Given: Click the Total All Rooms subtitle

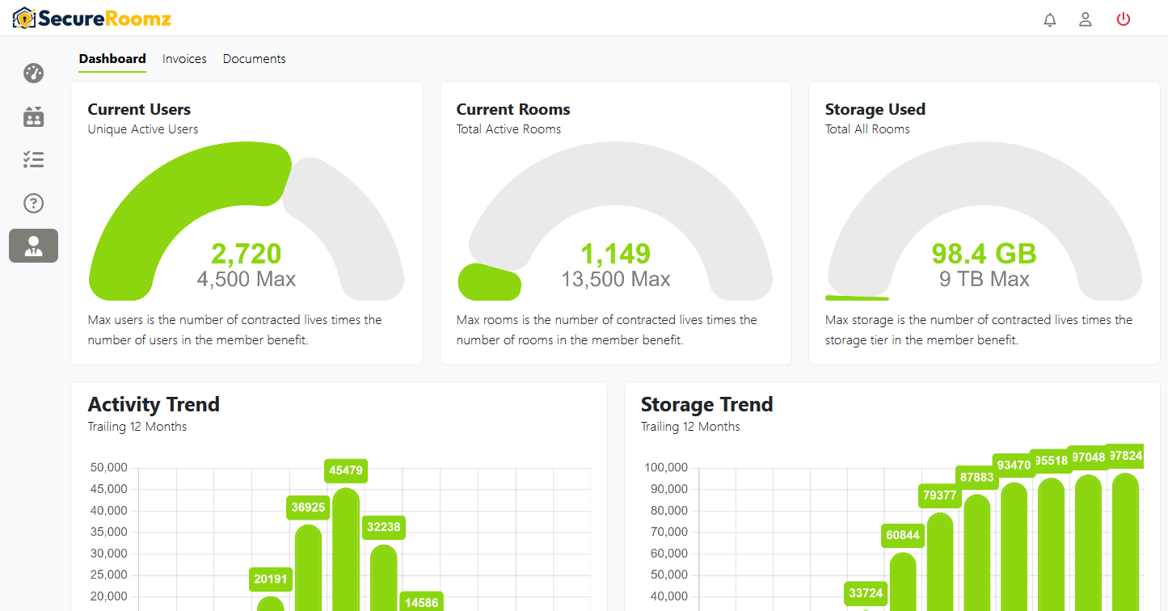Looking at the screenshot, I should pyautogui.click(x=867, y=129).
